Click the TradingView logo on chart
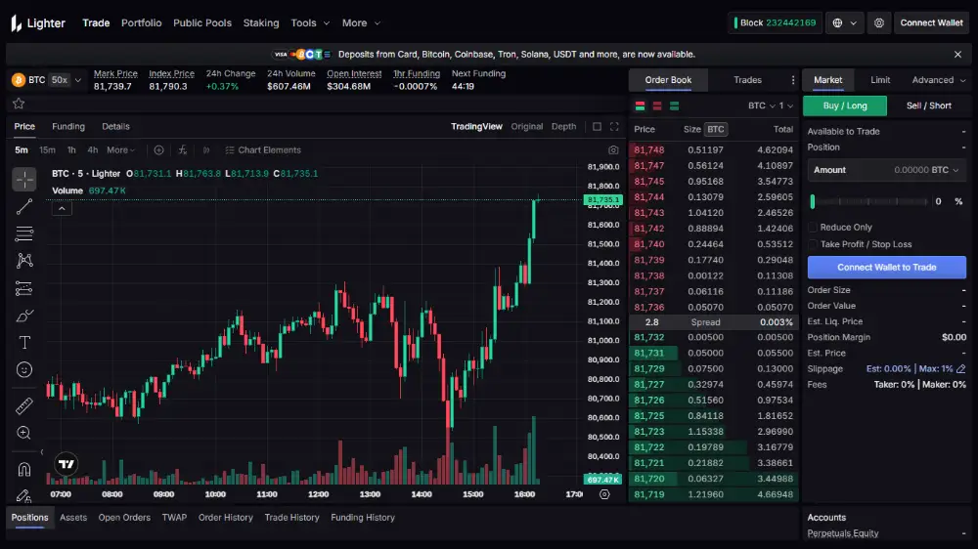Image resolution: width=978 pixels, height=549 pixels. click(67, 464)
